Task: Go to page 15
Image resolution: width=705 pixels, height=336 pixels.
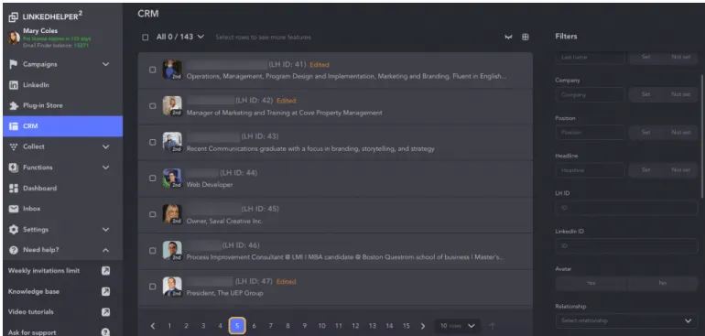Action: tap(406, 326)
